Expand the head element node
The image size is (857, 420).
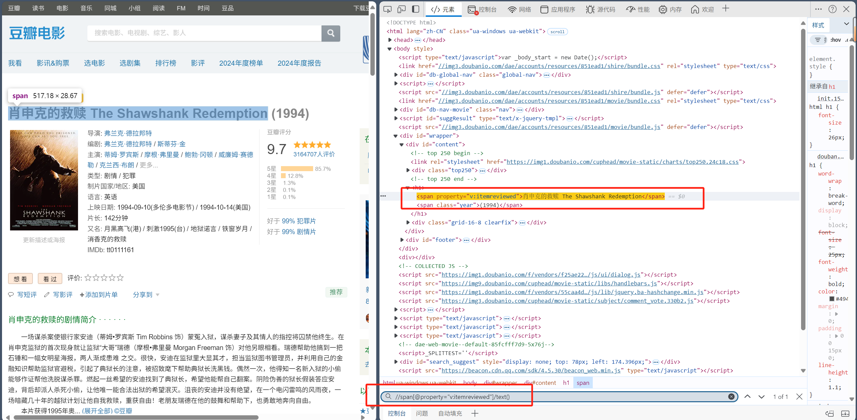390,40
